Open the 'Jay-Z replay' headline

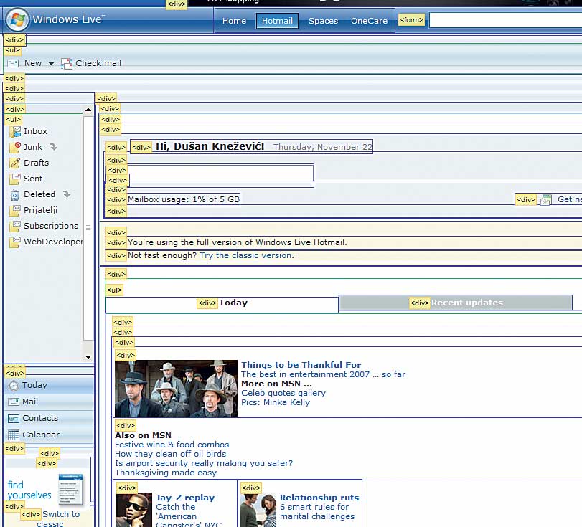pos(185,498)
